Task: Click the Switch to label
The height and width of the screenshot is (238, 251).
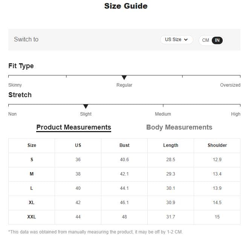Action: click(x=26, y=39)
